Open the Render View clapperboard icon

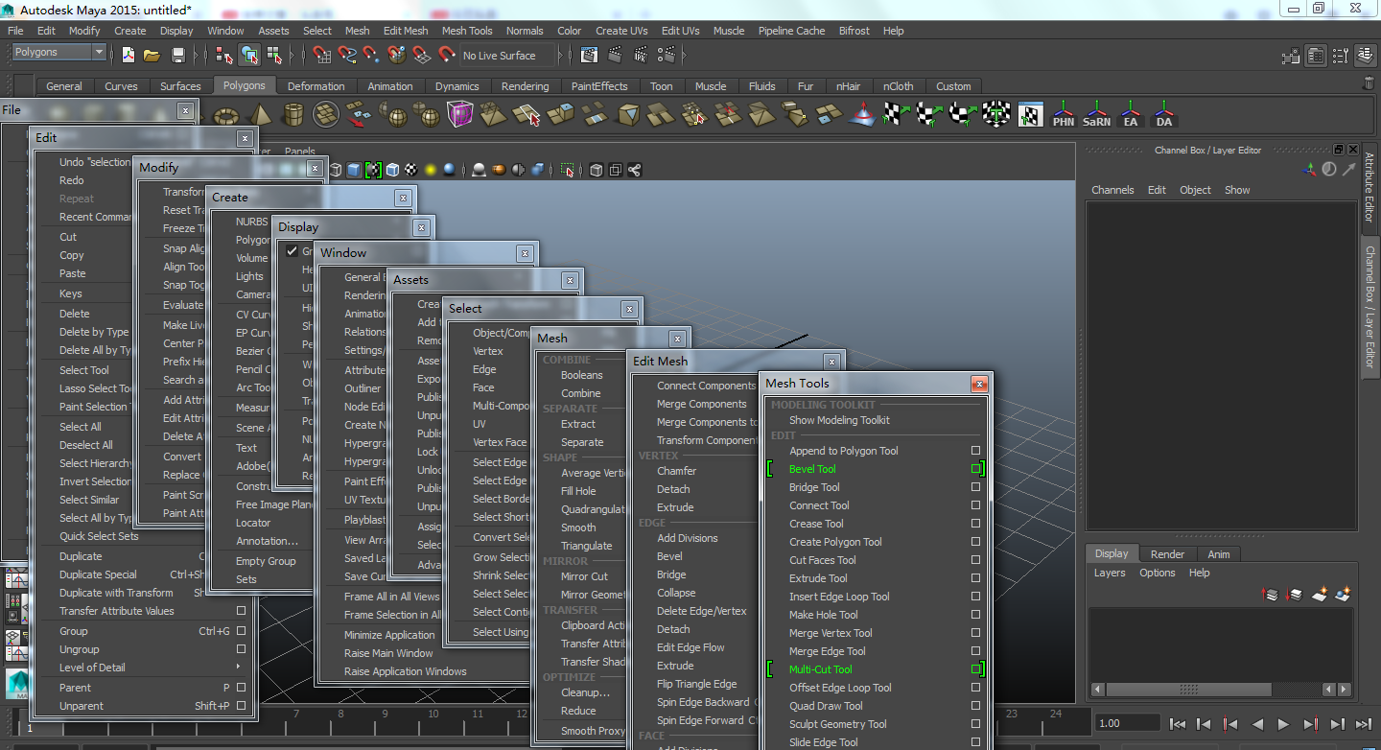(590, 55)
